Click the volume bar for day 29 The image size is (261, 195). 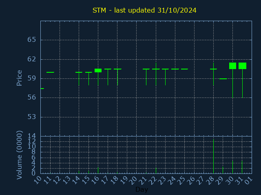pyautogui.click(x=223, y=170)
